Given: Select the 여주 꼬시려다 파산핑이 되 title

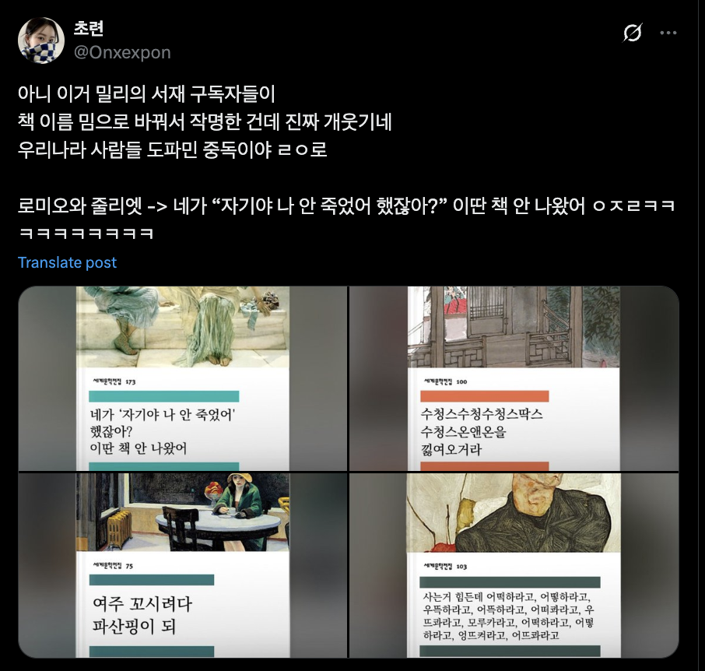Looking at the screenshot, I should click(142, 615).
